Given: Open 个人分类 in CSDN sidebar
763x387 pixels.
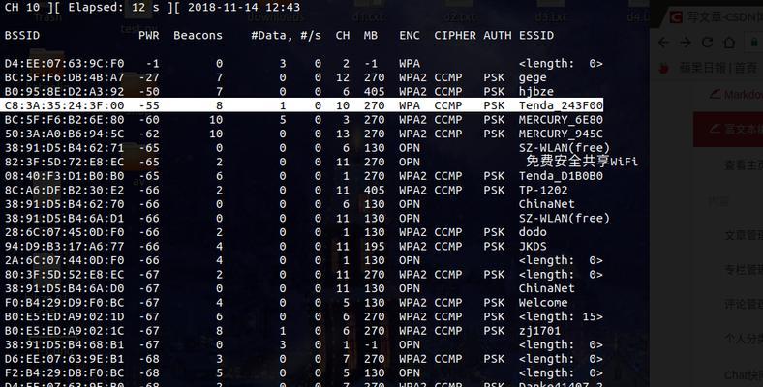Looking at the screenshot, I should pyautogui.click(x=744, y=339).
